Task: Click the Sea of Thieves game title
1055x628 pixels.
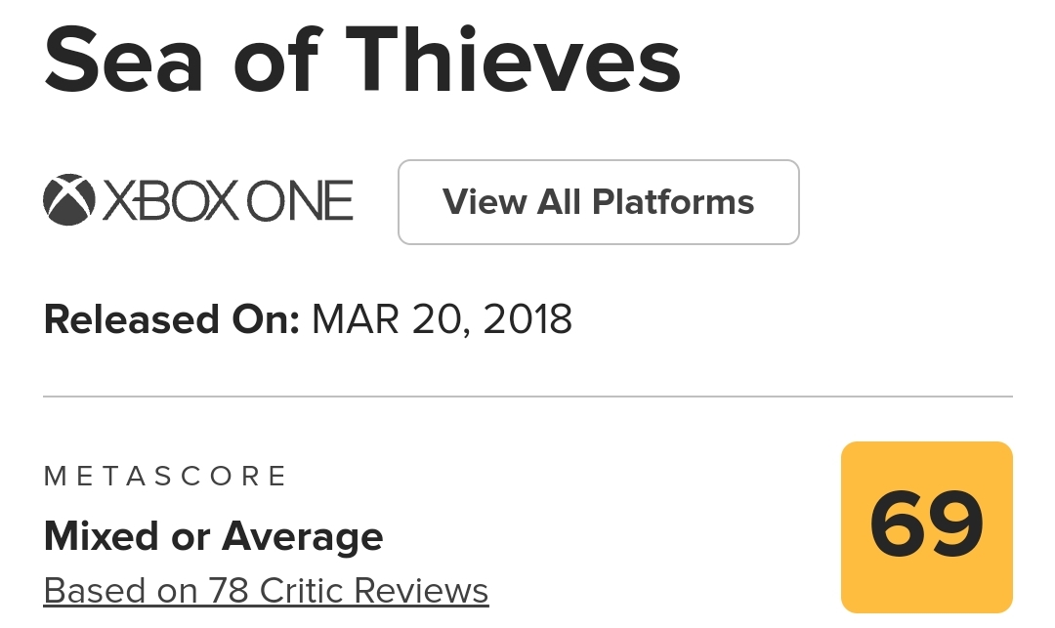Action: [361, 61]
